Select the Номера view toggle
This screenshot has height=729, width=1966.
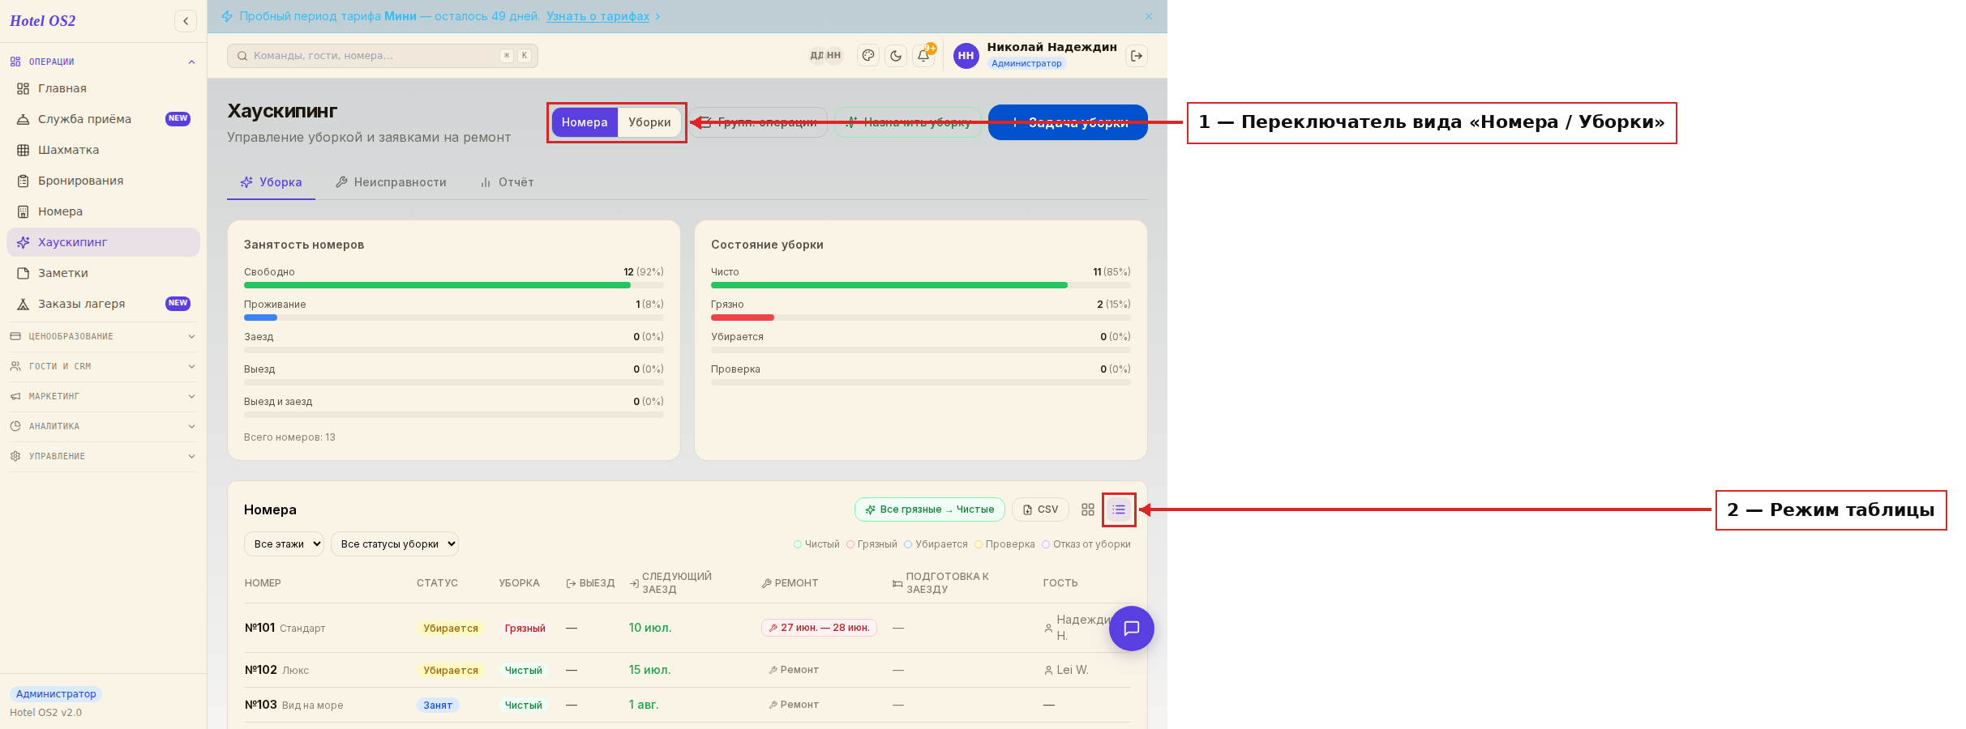(x=585, y=122)
